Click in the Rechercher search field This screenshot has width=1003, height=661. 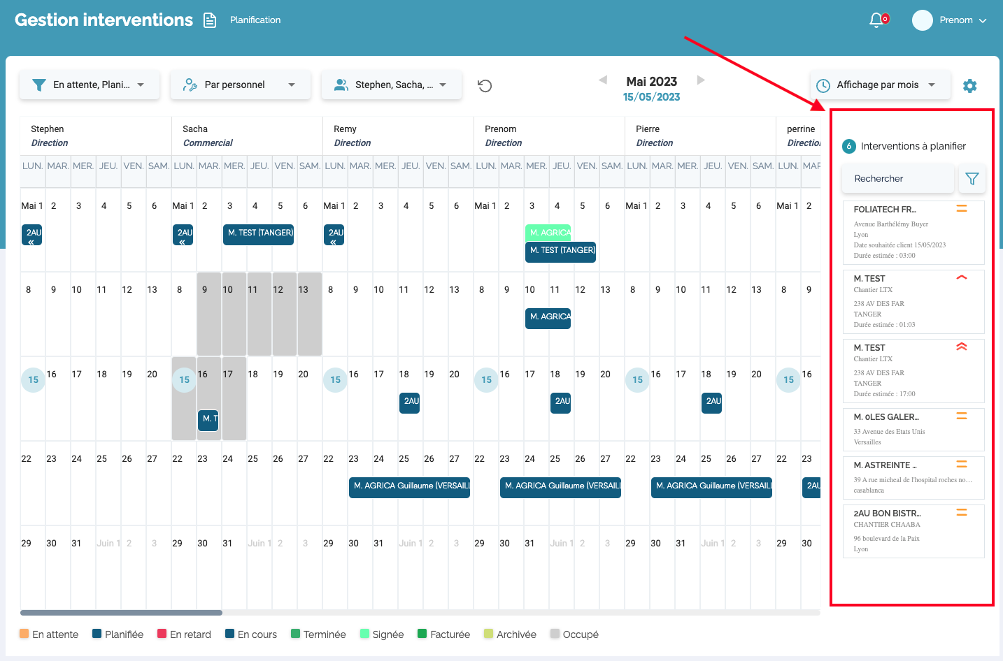897,179
